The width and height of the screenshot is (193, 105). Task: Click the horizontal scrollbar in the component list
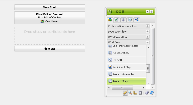click(x=122, y=87)
